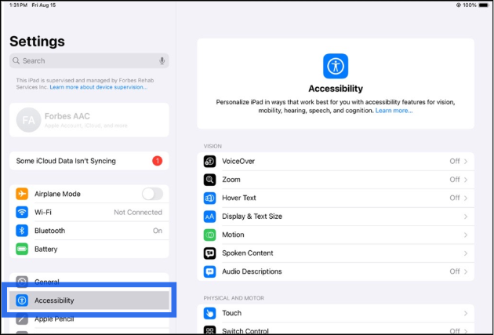Tap the 100% battery percentage
This screenshot has width=494, height=335.
tap(470, 5)
